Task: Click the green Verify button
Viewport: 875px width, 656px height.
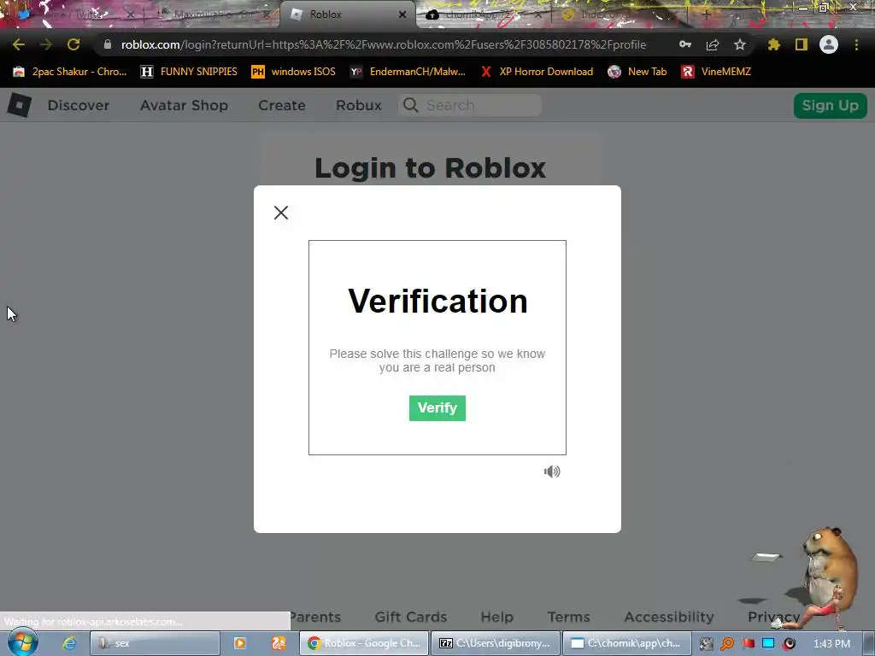Action: tap(437, 408)
